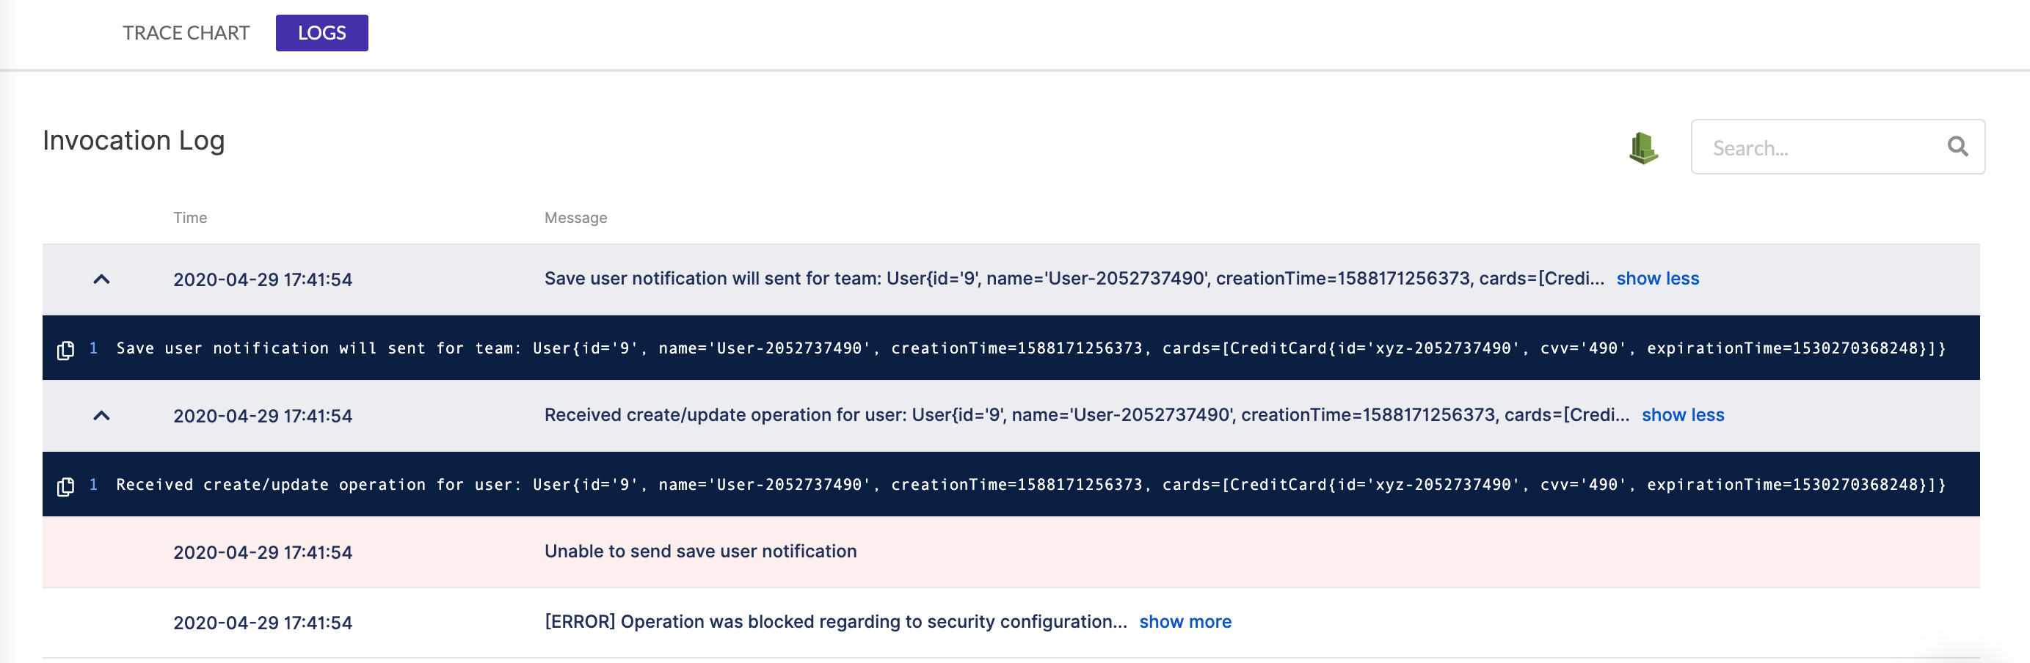Image resolution: width=2030 pixels, height=663 pixels.
Task: Click 'show less' on Received create/update row
Action: (1682, 415)
